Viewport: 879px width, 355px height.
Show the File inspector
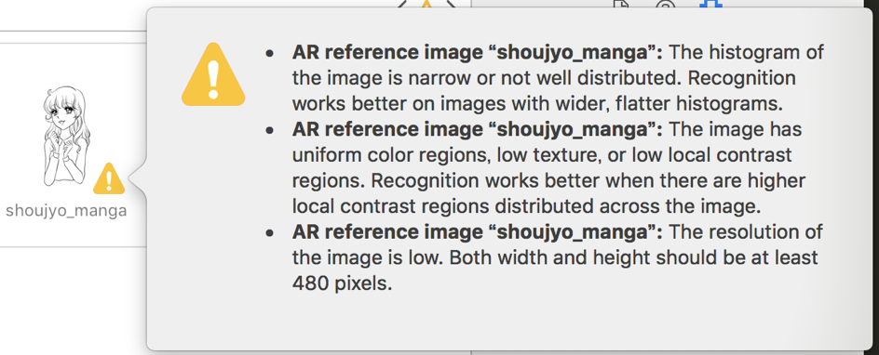point(620,5)
